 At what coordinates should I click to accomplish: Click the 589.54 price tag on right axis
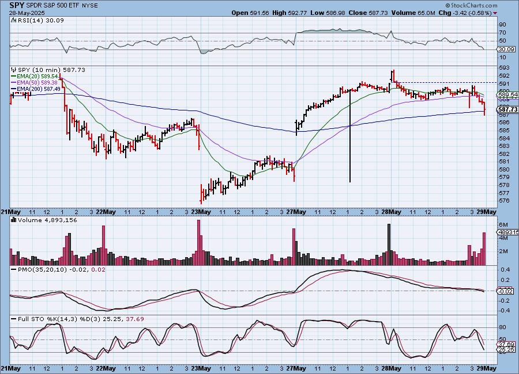click(x=507, y=95)
